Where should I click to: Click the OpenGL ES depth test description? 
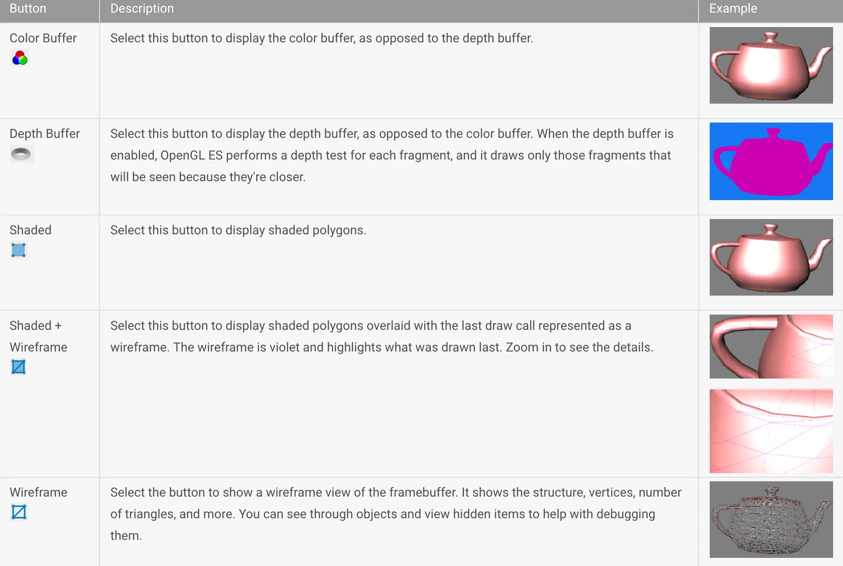coord(392,155)
